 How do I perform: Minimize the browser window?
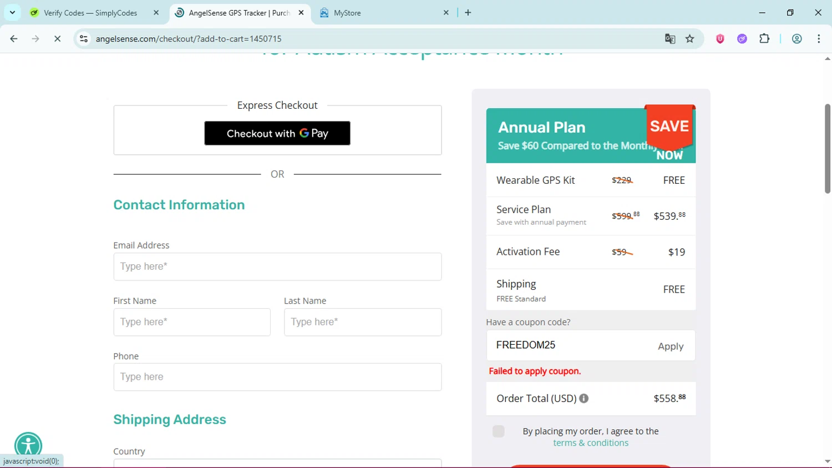pos(762,12)
